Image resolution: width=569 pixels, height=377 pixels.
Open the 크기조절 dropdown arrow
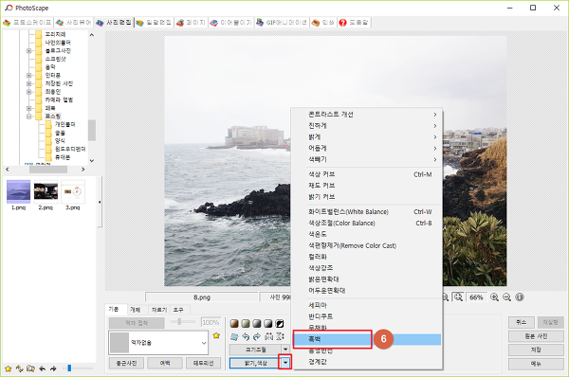click(285, 350)
